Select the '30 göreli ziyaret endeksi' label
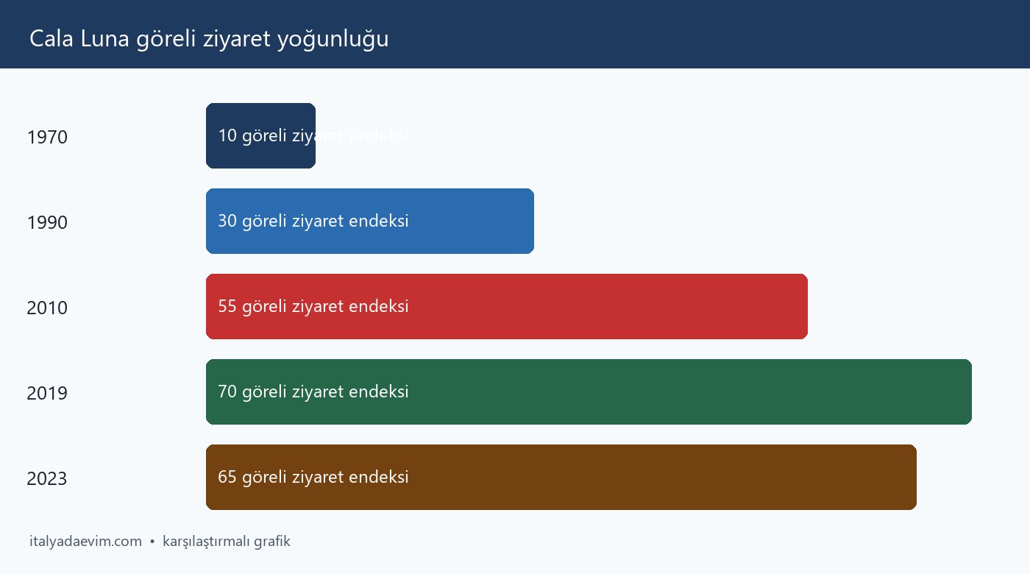The width and height of the screenshot is (1030, 574). tap(313, 221)
